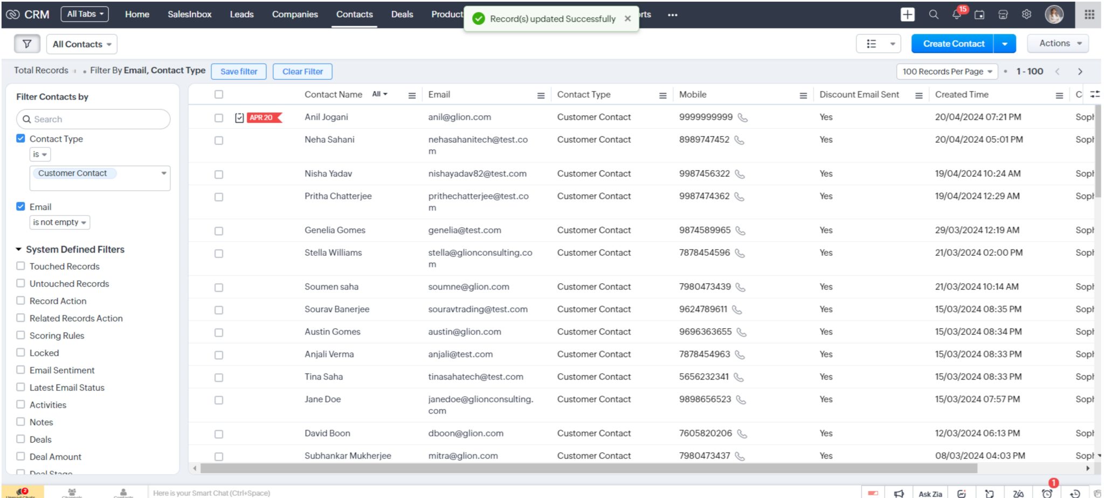Click the Create Contact button
Image resolution: width=1104 pixels, height=498 pixels.
952,43
